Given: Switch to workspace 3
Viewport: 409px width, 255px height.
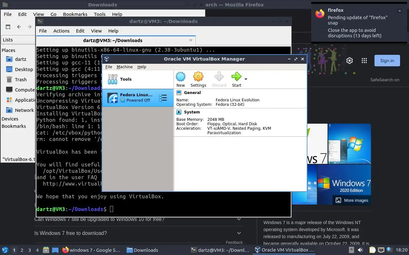Looking at the screenshot, I should point(30,250).
